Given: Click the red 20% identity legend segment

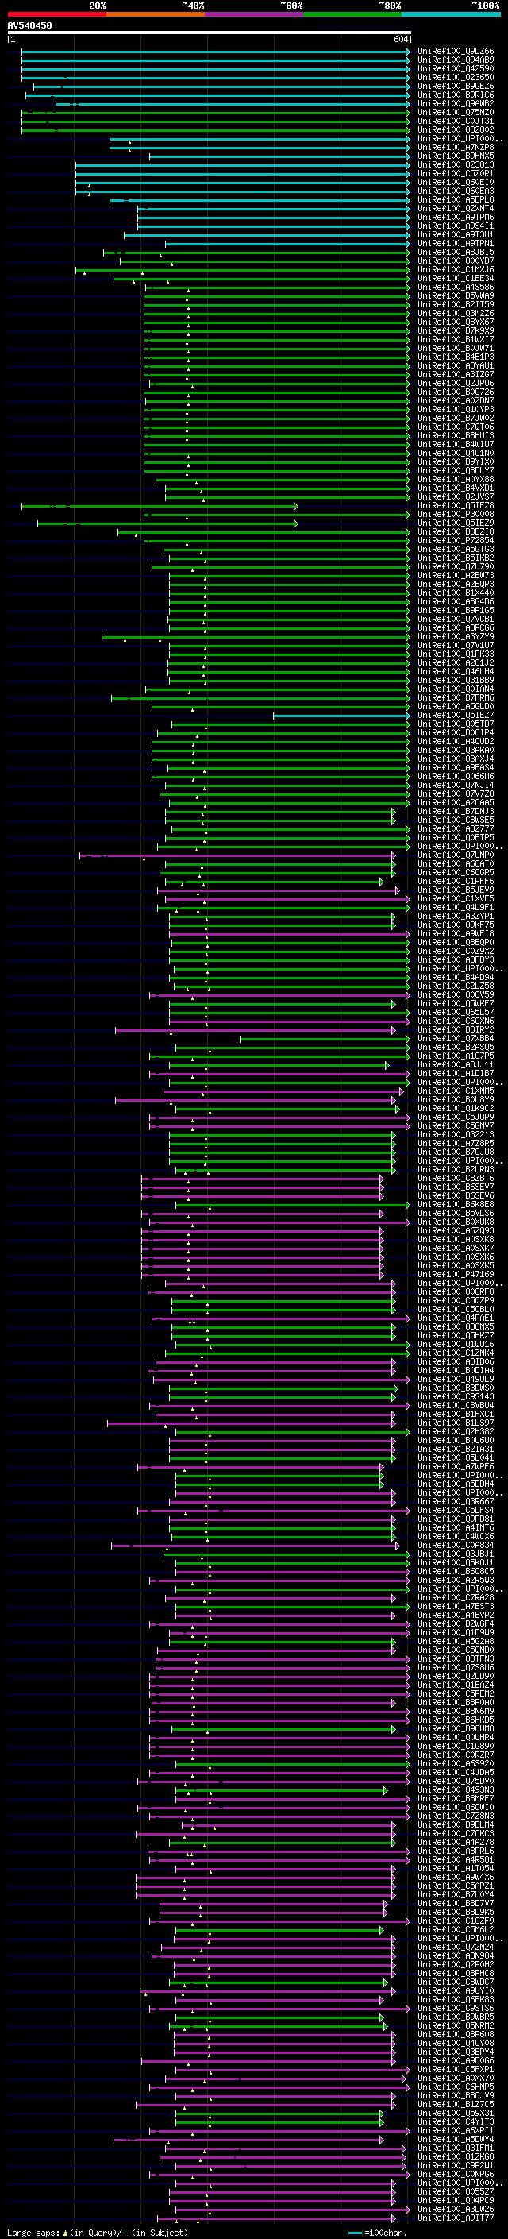Looking at the screenshot, I should [x=56, y=14].
